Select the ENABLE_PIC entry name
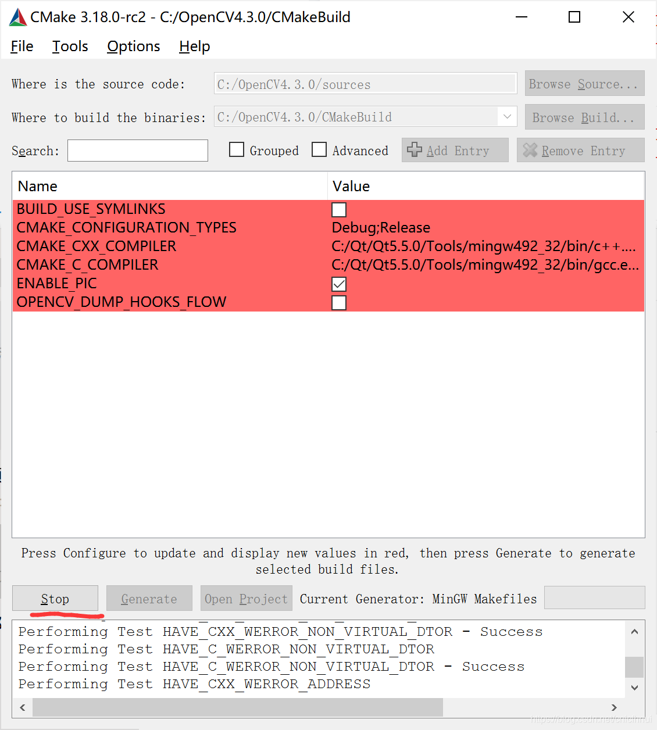 tap(57, 284)
